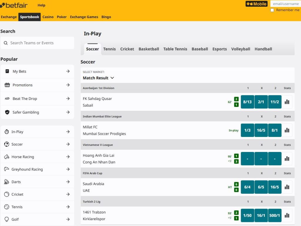This screenshot has width=301, height=226.
Task: Switch to the Handball tab
Action: (263, 49)
